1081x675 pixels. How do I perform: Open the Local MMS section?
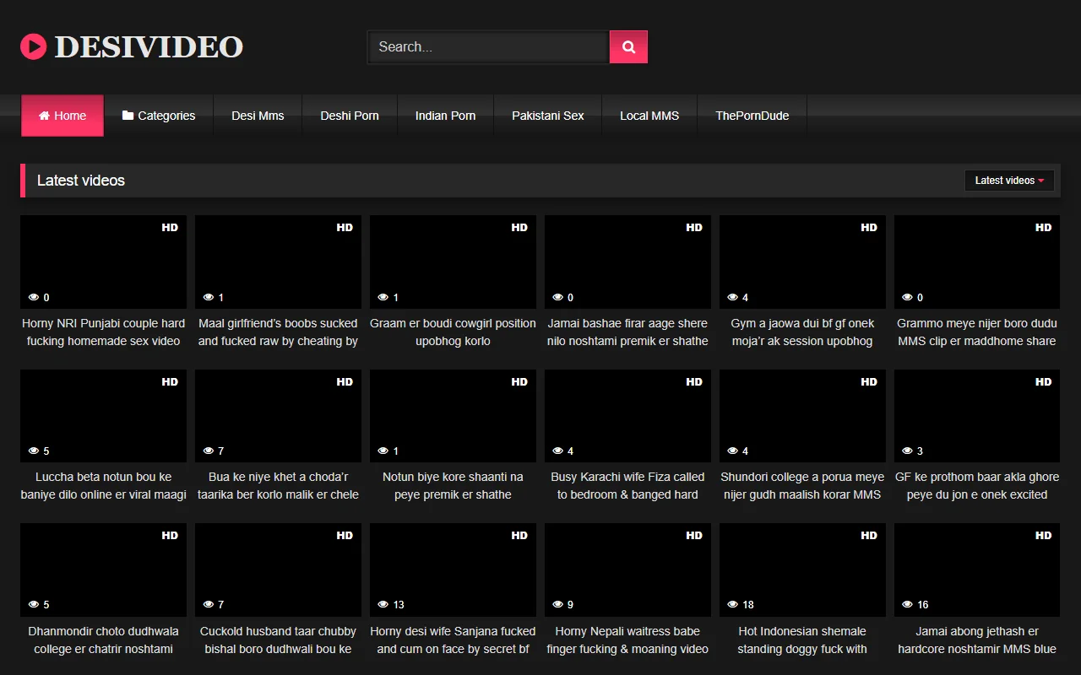649,115
